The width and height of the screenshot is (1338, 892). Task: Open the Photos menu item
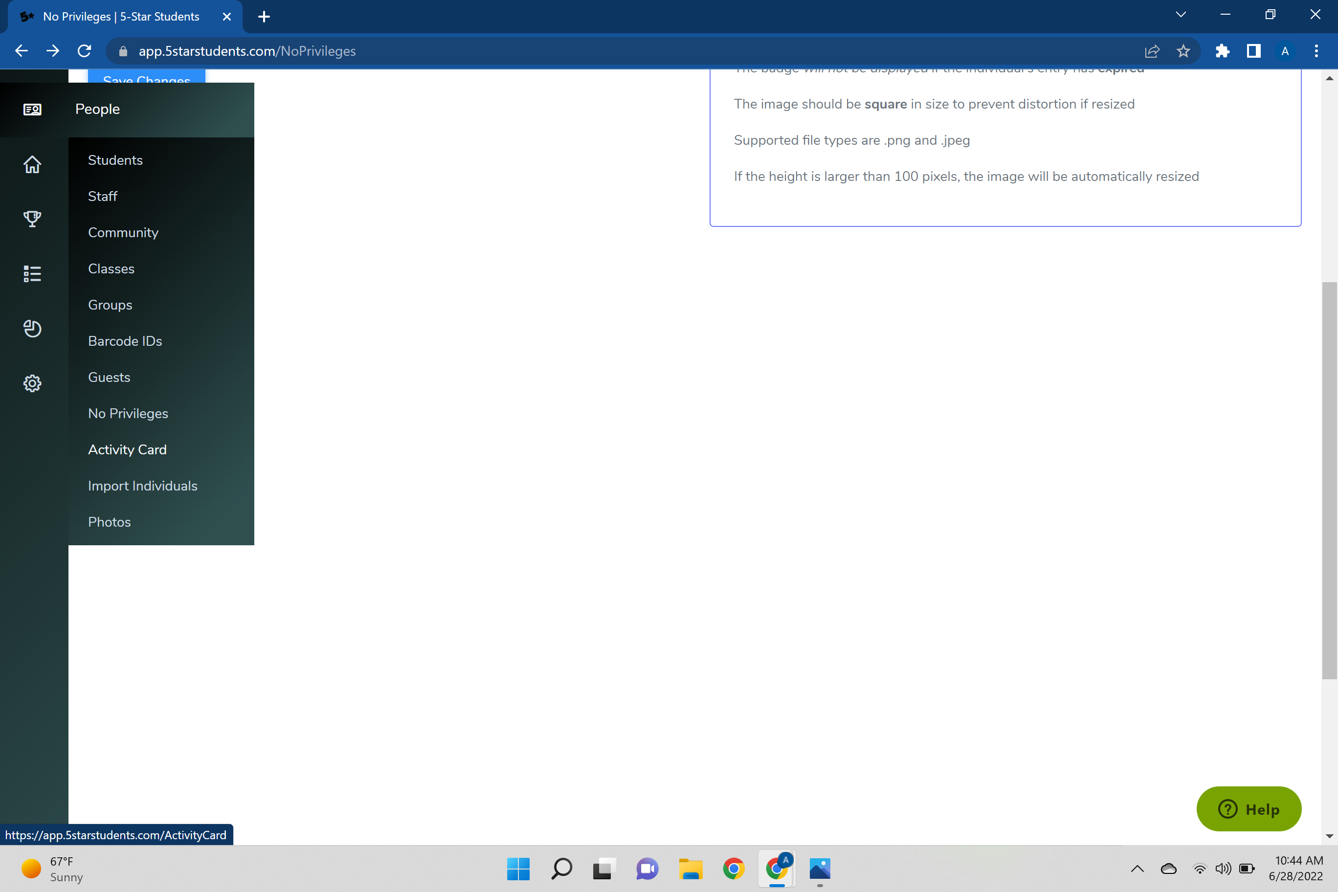click(109, 522)
